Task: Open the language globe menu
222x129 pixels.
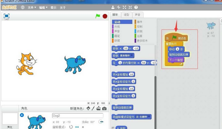Action: pyautogui.click(x=23, y=7)
